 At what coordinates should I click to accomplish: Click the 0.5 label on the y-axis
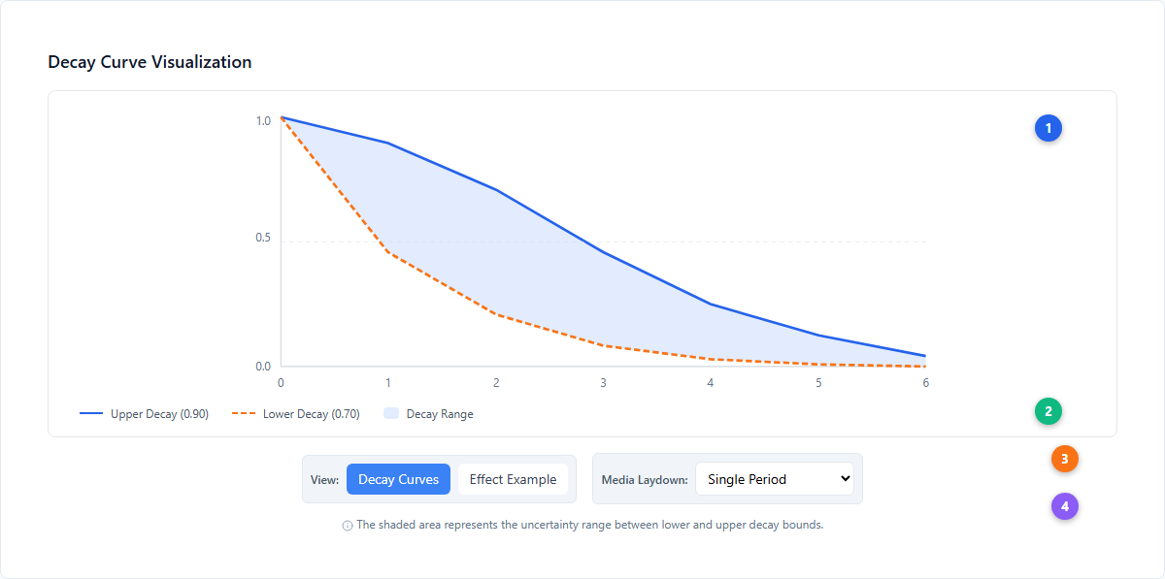click(x=263, y=239)
